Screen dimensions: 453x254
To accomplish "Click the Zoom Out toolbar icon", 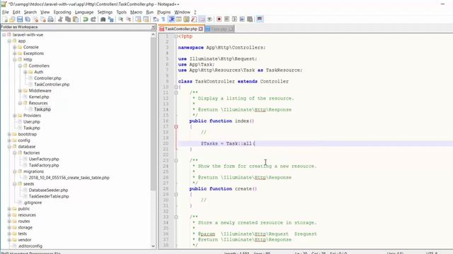I will [x=128, y=19].
